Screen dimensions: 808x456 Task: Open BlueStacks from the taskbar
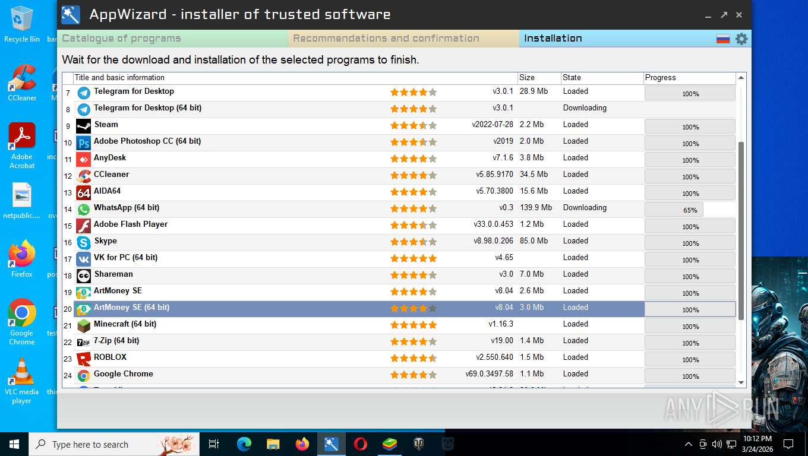pyautogui.click(x=389, y=444)
